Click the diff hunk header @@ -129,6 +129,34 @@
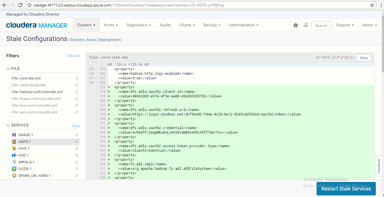This screenshot has height=197, width=384. (128, 65)
